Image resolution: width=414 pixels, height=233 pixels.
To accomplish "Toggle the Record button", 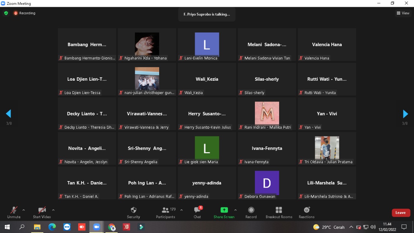I will point(251,210).
